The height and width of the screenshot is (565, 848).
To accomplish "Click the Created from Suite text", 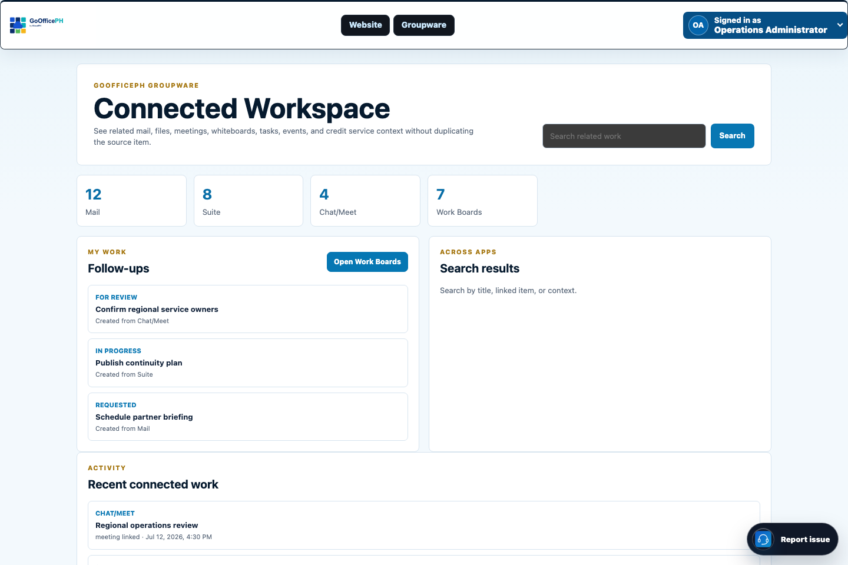I will pos(124,374).
